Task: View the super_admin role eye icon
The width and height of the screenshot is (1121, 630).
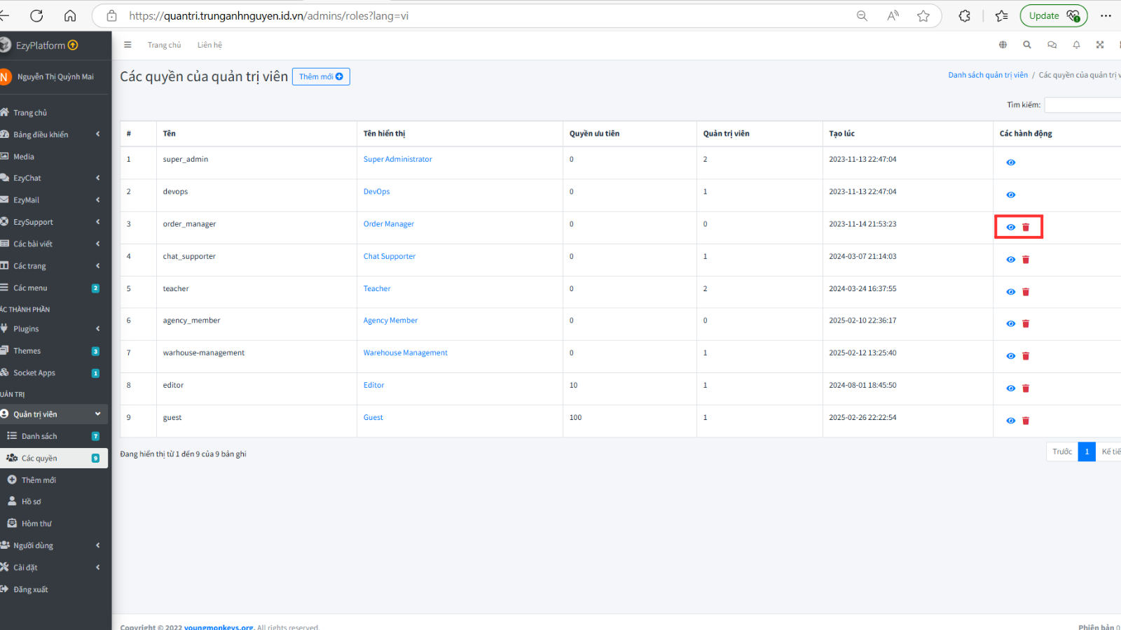Action: click(1011, 162)
